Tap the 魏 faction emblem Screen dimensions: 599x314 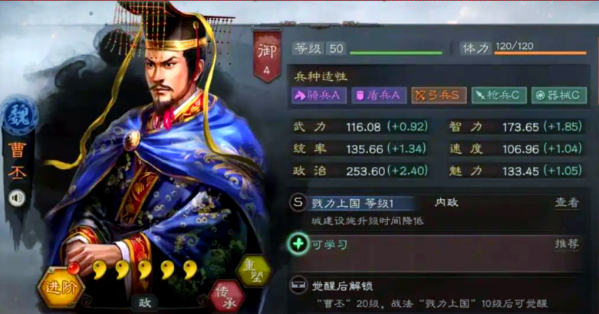click(x=18, y=116)
